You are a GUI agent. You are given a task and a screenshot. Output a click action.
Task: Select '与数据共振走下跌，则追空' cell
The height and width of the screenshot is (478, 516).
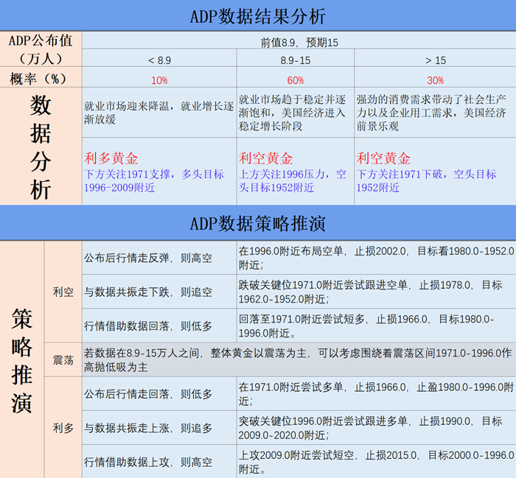pos(159,292)
